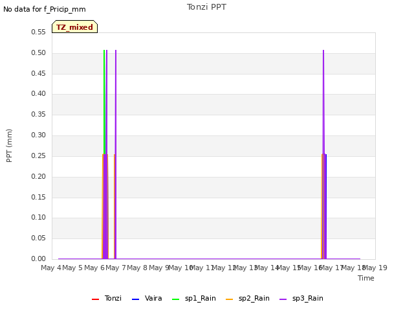Click the green sp1_Rain legend marker
Screen dimensions: 414x311
click(x=175, y=299)
